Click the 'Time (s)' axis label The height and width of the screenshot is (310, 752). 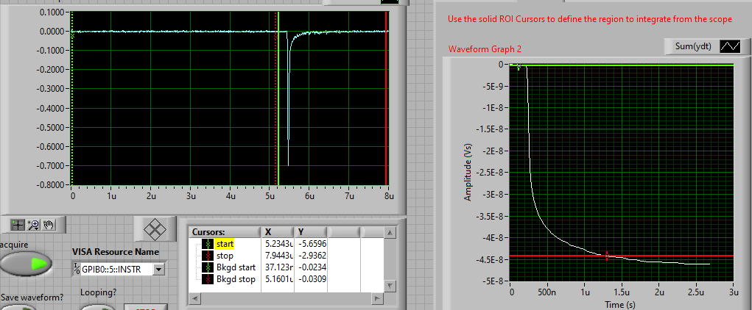coord(621,304)
